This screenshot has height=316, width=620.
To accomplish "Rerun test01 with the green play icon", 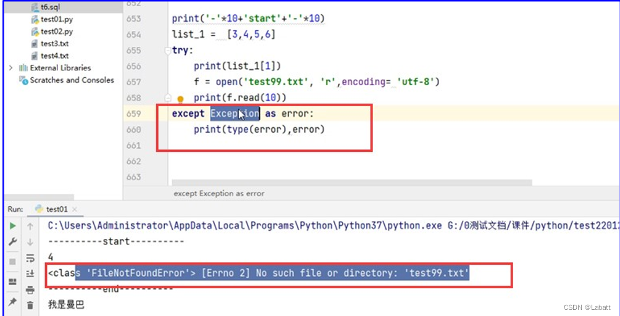I will coord(12,226).
